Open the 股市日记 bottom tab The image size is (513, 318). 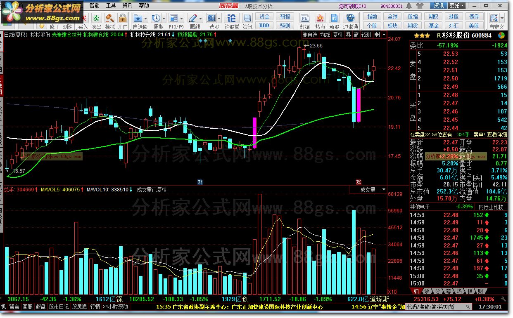(x=59, y=307)
